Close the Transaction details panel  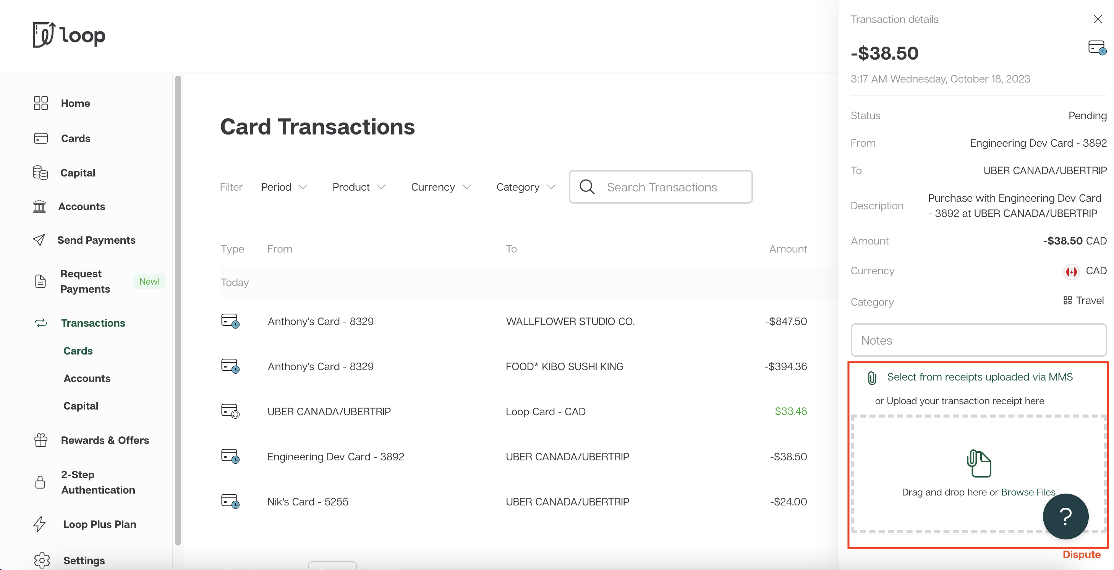coord(1097,19)
